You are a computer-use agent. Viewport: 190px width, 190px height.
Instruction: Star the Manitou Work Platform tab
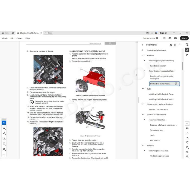tap(18, 33)
